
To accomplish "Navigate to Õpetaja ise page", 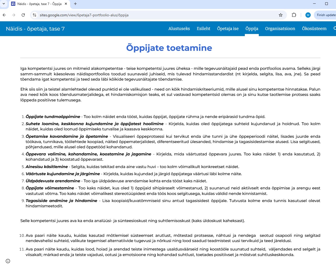I will click(228, 29).
